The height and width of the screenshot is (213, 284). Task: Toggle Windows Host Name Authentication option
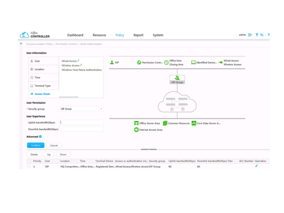point(82,70)
